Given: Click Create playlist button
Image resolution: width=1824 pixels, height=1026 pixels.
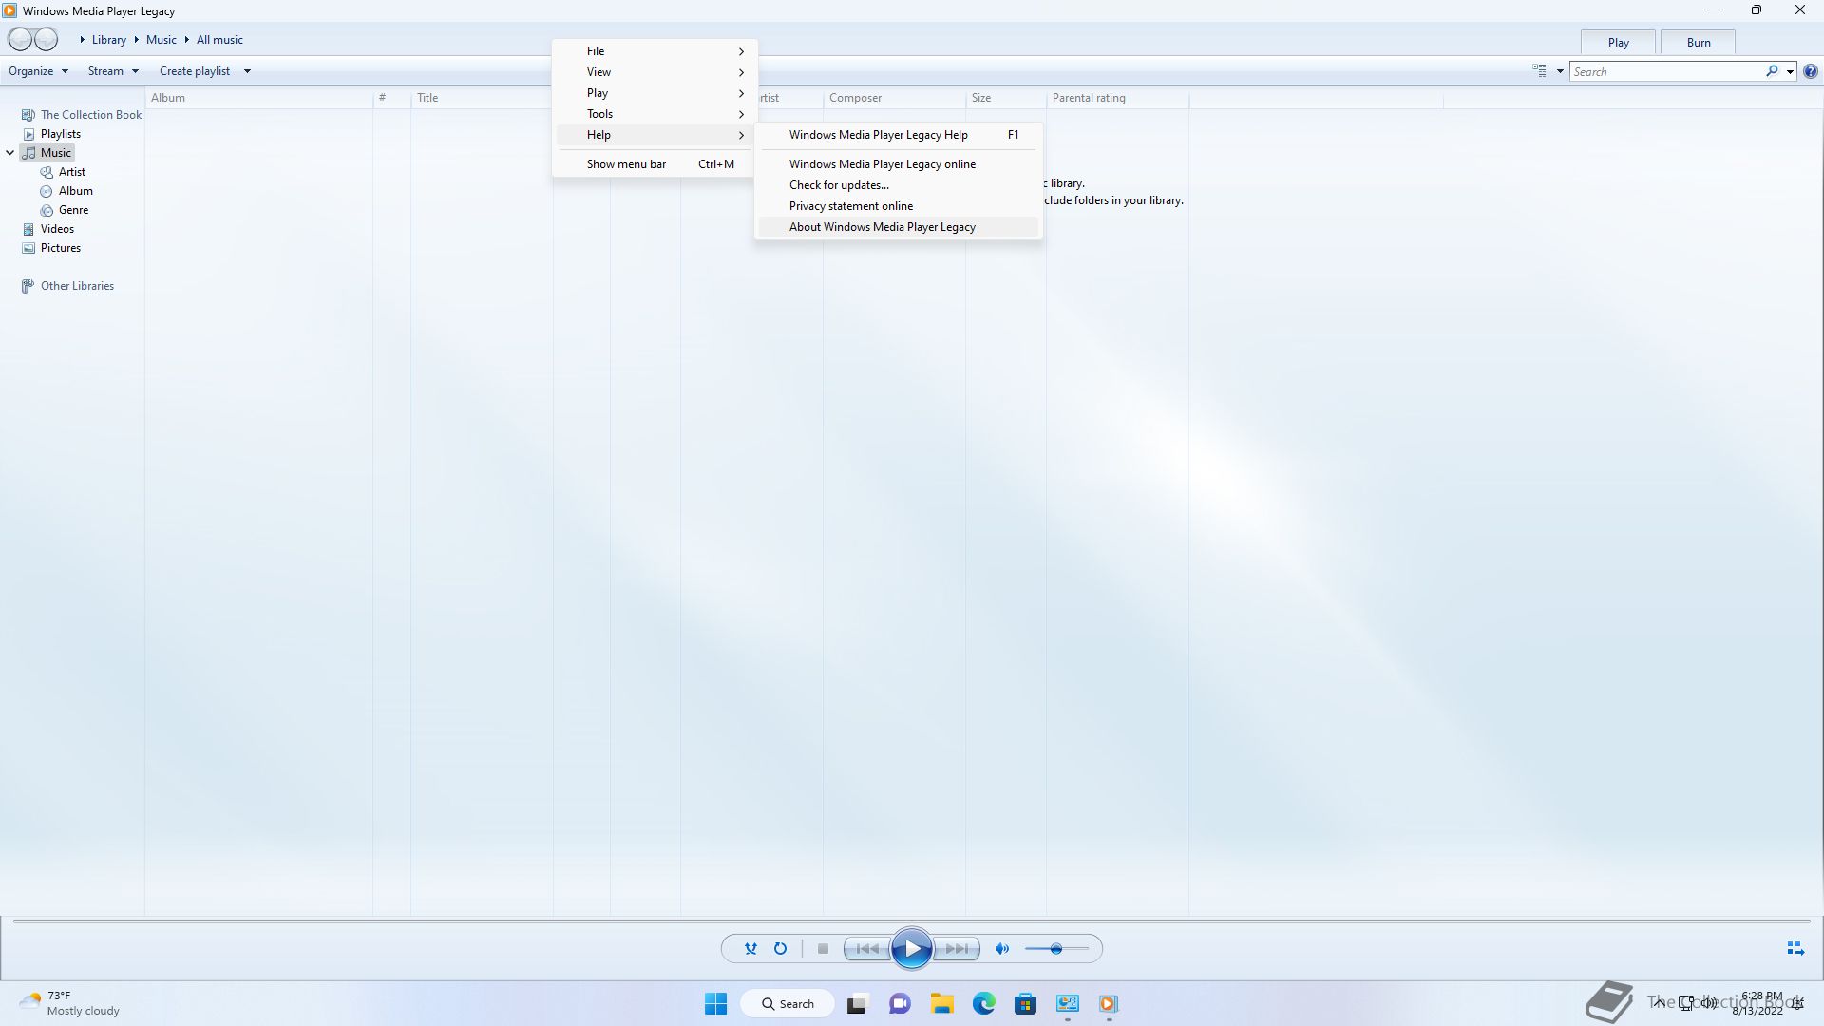Looking at the screenshot, I should [x=195, y=71].
